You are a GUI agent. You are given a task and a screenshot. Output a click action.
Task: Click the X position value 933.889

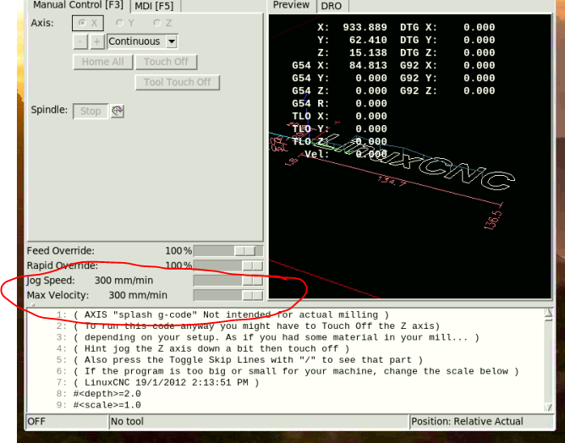tap(365, 27)
